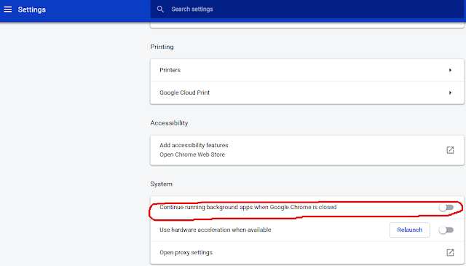466x266 pixels.
Task: Open Printers settings row
Action: (307, 70)
